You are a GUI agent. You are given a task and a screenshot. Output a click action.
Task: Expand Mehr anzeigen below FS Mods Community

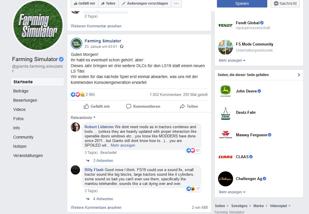tap(232, 60)
